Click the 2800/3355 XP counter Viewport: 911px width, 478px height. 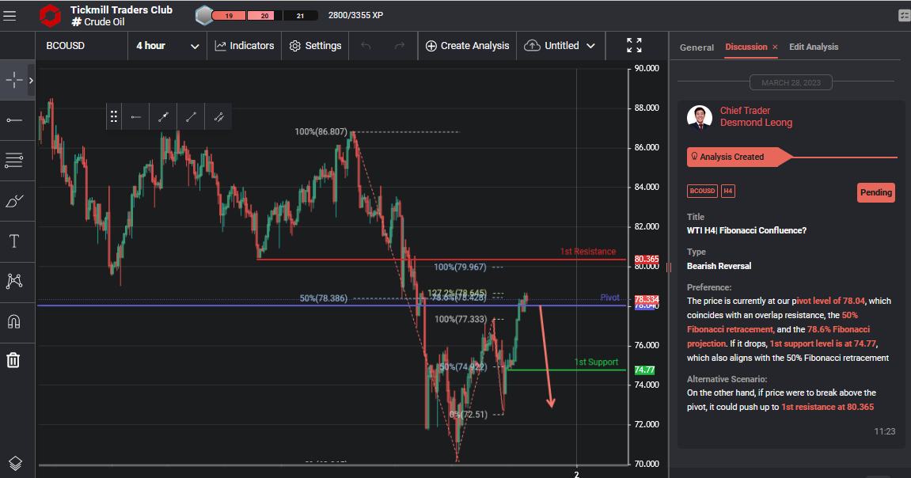click(x=355, y=15)
